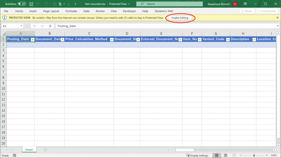Select the Data tab

click(x=86, y=11)
